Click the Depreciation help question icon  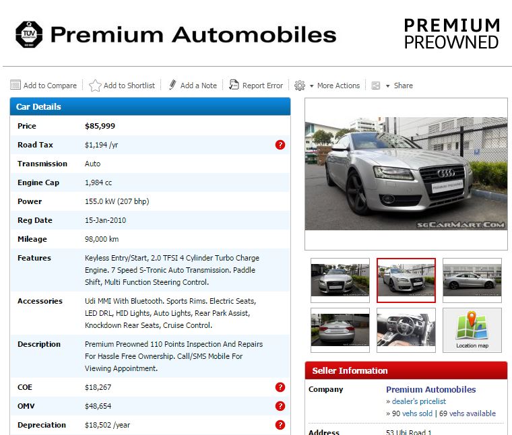(280, 425)
